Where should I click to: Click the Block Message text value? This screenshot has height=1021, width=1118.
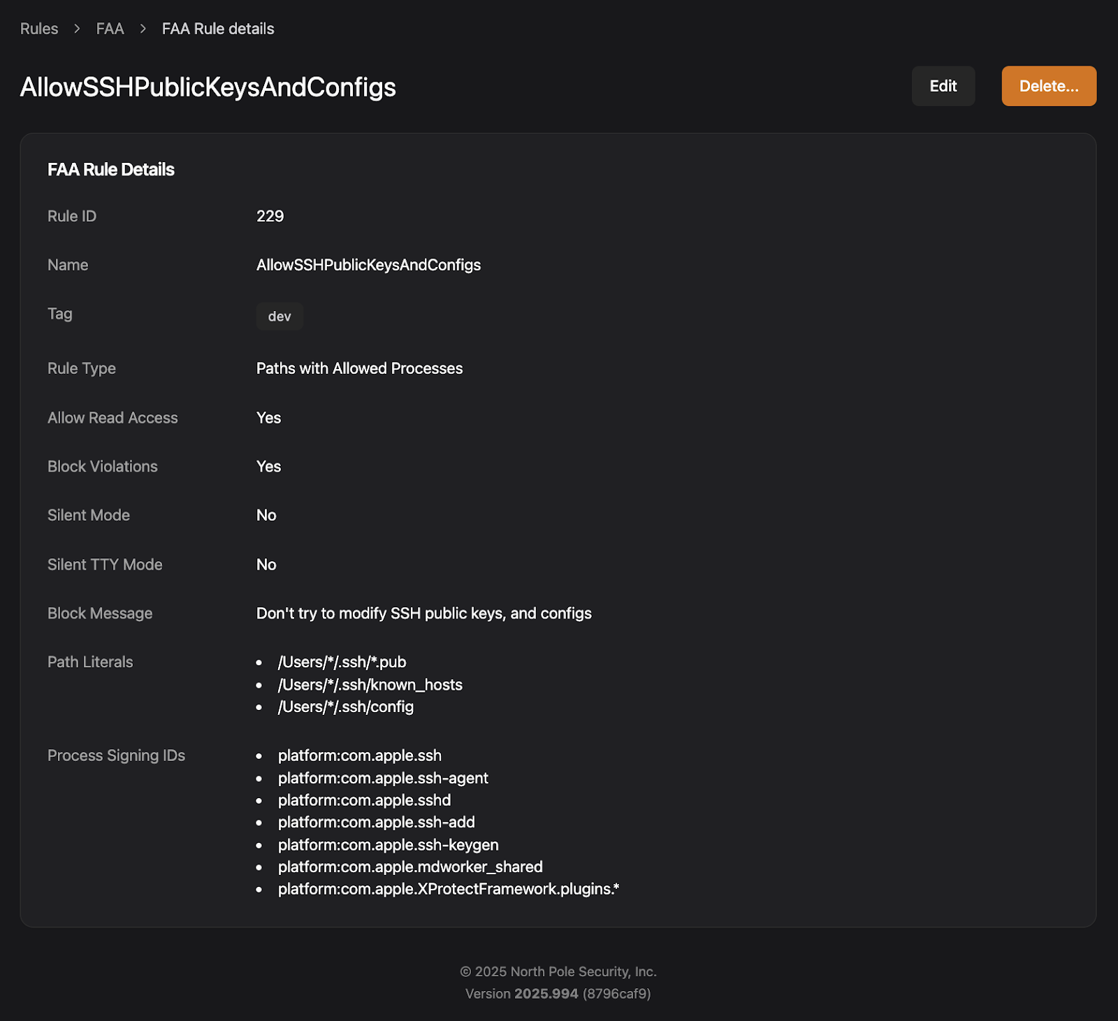[x=423, y=614]
